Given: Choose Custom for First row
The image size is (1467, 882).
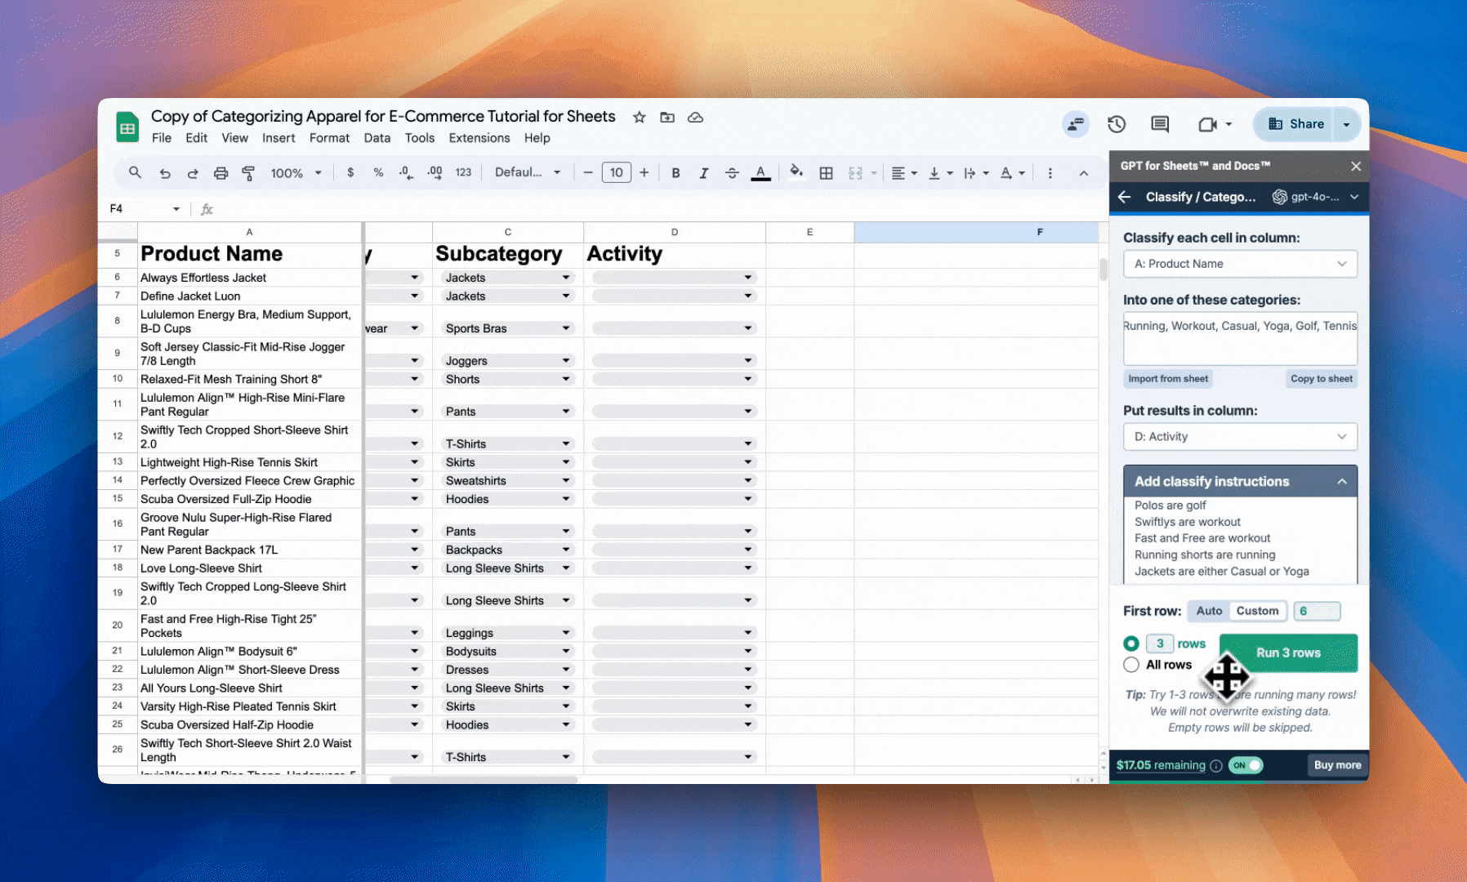Looking at the screenshot, I should click(x=1257, y=611).
